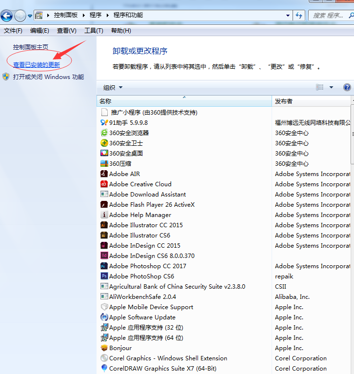Select the Apple Mobile Device Support icon
This screenshot has height=374, width=354.
pyautogui.click(x=104, y=307)
